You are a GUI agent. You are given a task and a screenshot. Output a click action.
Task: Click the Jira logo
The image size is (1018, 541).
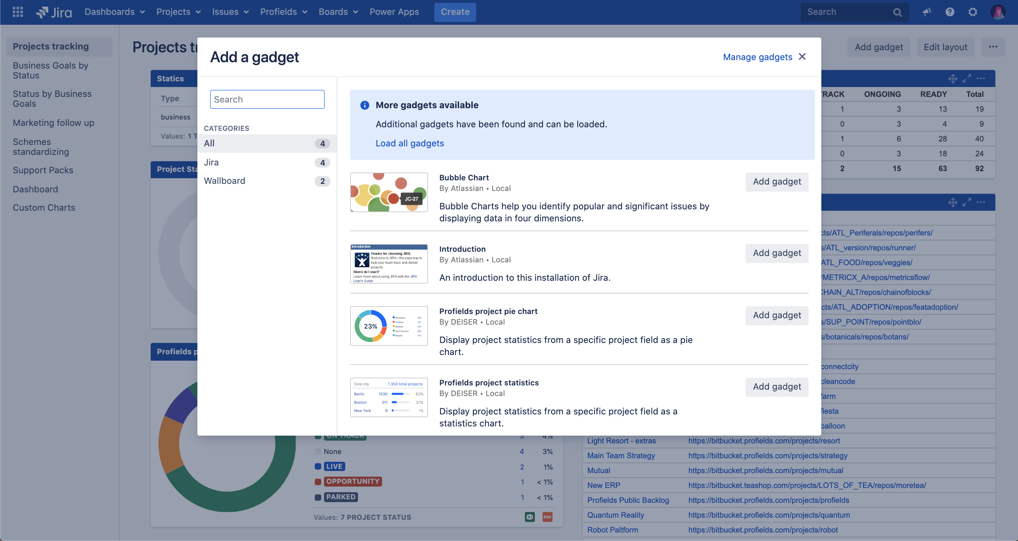pyautogui.click(x=53, y=12)
